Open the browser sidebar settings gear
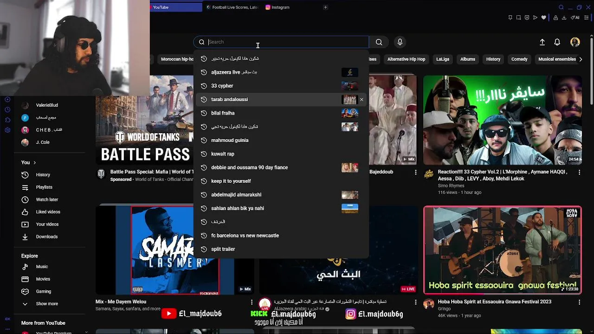This screenshot has height=334, width=594. tap(7, 130)
